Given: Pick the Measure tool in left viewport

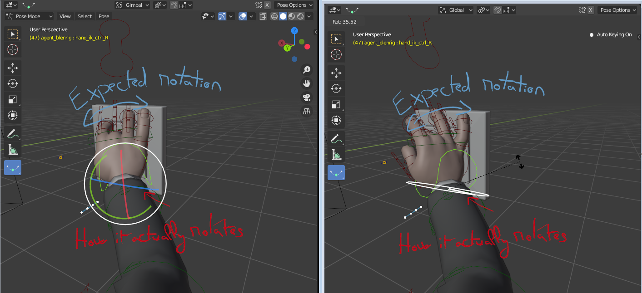Looking at the screenshot, I should coord(13,149).
